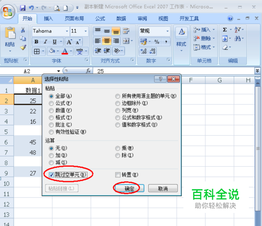
Task: Align text left
Action: [97, 41]
